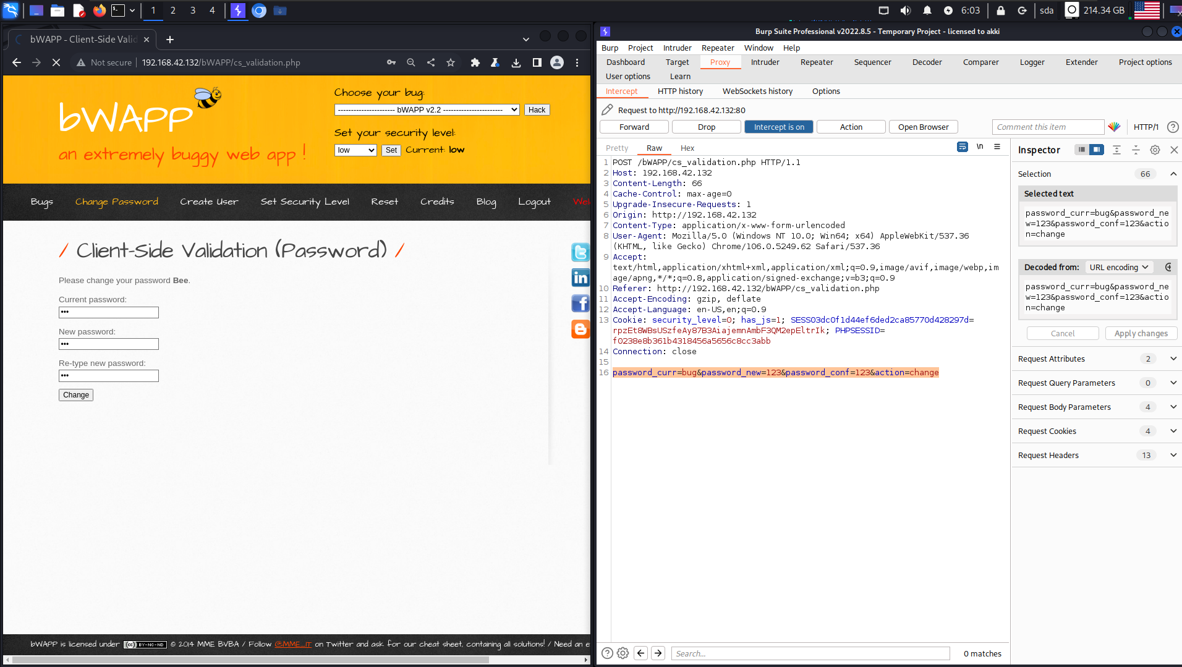The height and width of the screenshot is (667, 1182).
Task: Click the Burp highlight color picker icon
Action: [x=1114, y=127]
